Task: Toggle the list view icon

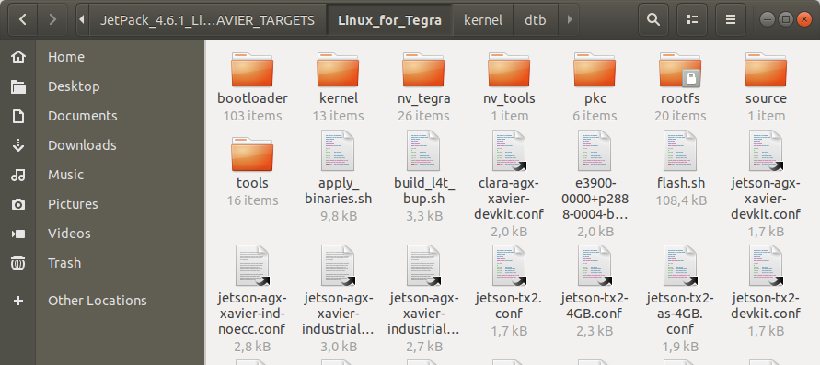Action: pos(692,20)
